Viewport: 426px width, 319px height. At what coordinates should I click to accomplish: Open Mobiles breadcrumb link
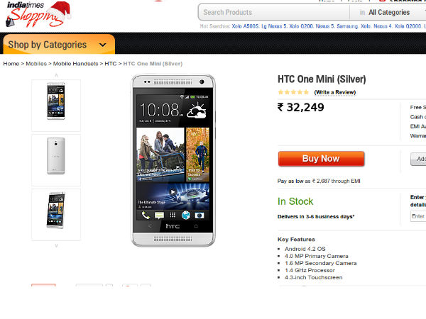(36, 64)
